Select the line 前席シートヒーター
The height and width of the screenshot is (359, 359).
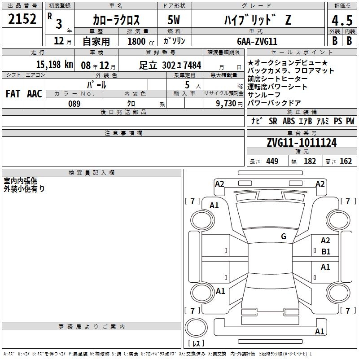pyautogui.click(x=277, y=79)
